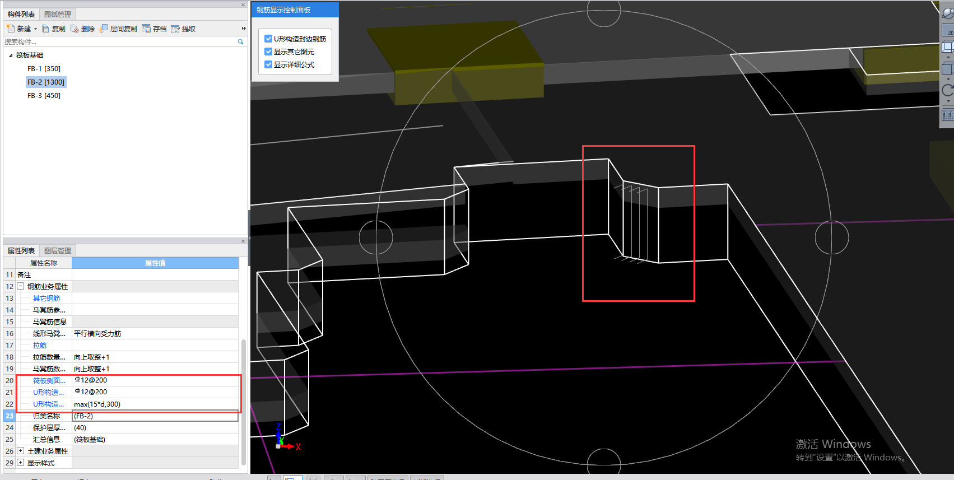
Task: Open dropdown under rotate icon
Action: click(x=948, y=101)
